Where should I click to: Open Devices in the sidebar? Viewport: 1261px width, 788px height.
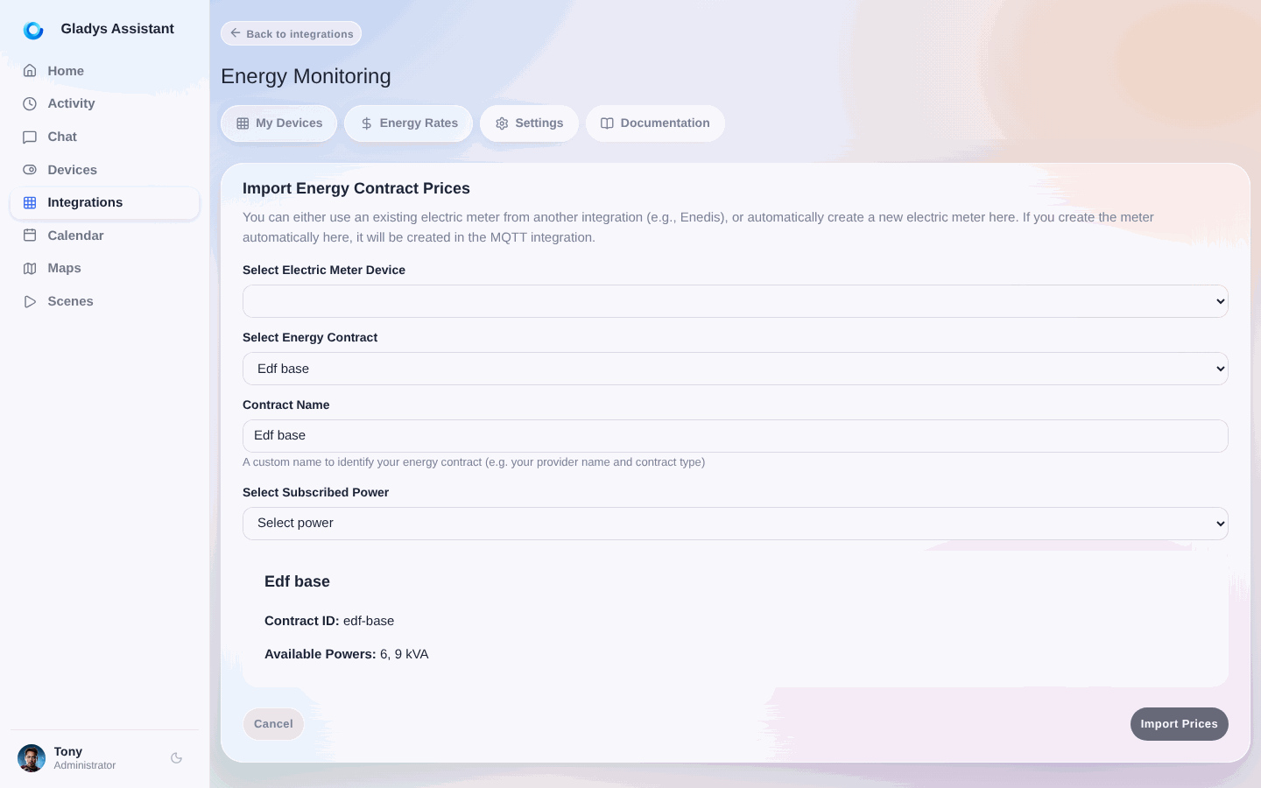pos(105,170)
